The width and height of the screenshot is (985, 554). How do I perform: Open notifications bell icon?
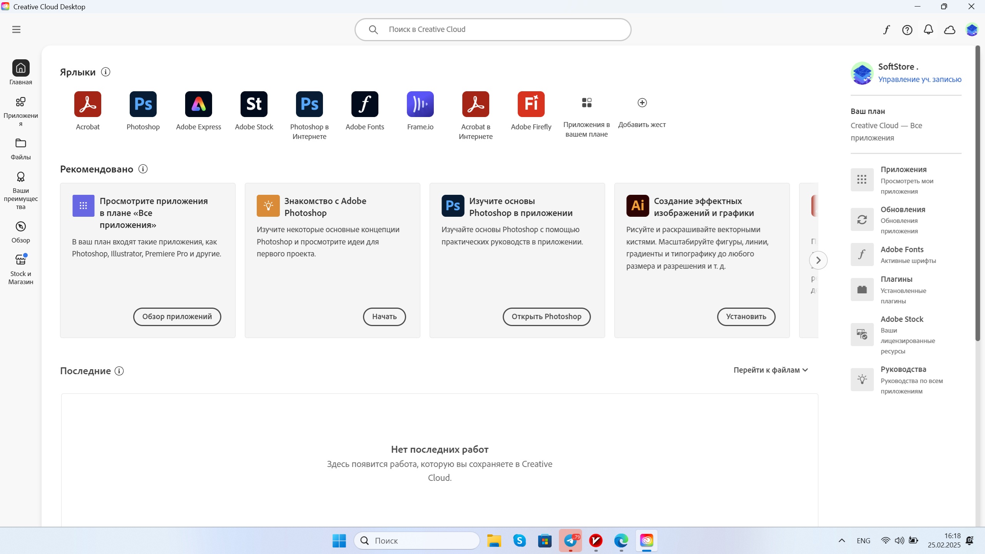pos(928,30)
